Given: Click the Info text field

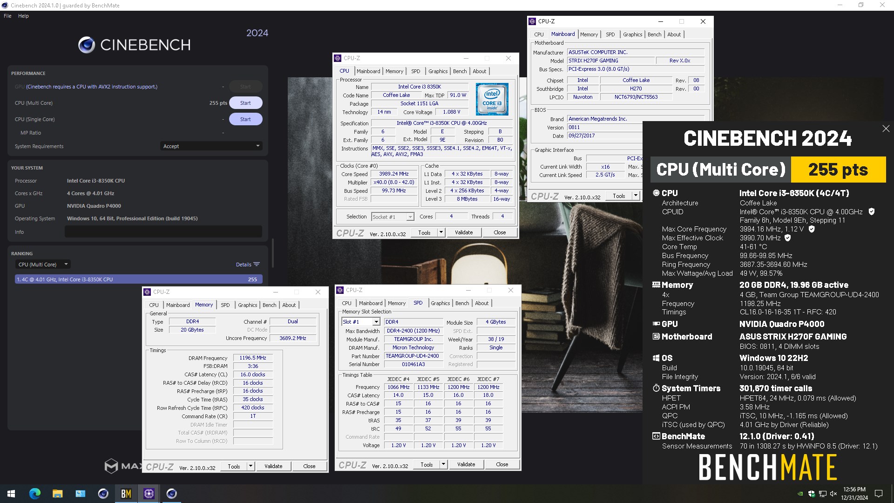Looking at the screenshot, I should (x=163, y=231).
